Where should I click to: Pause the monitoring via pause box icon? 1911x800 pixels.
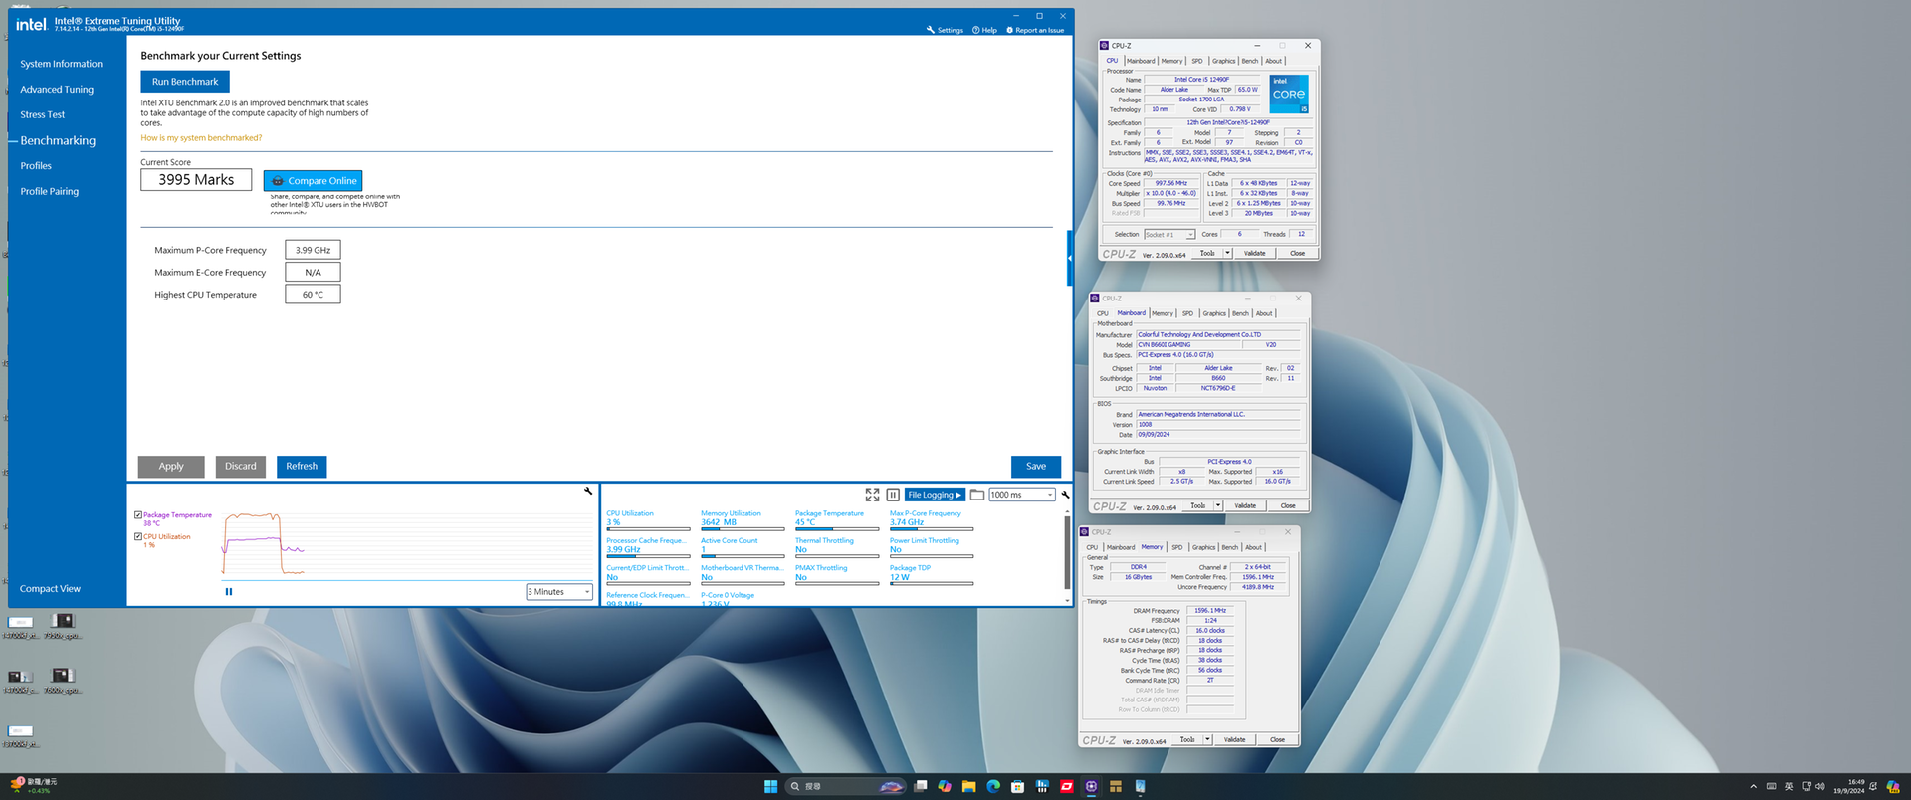click(x=893, y=495)
